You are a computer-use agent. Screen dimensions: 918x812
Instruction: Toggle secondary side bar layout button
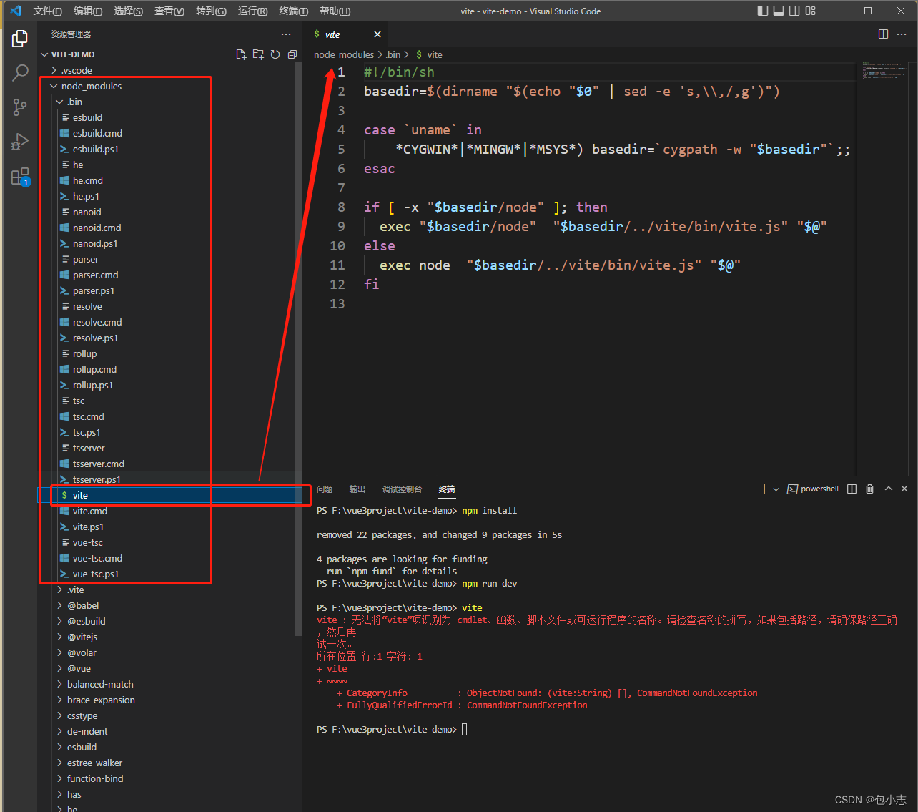click(x=794, y=11)
